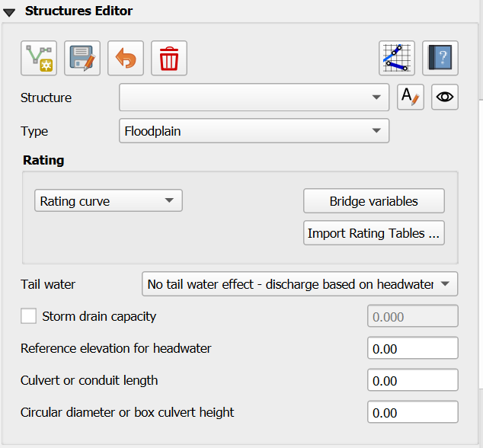
Task: Open the help book icon
Action: 440,58
